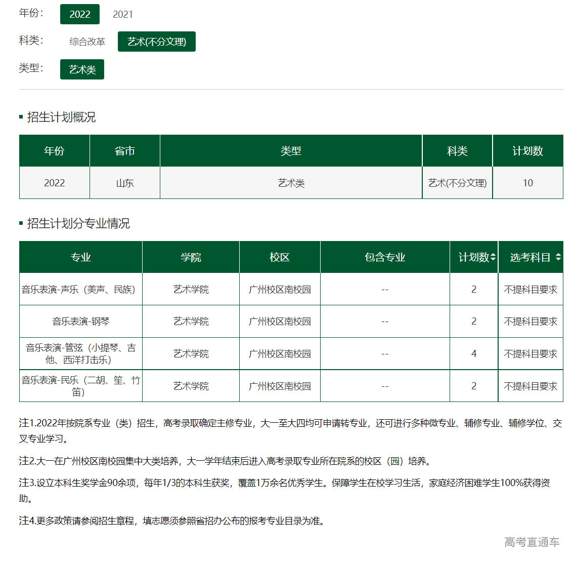The width and height of the screenshot is (574, 562).
Task: Select the 艺术类 type filter
Action: tap(82, 69)
